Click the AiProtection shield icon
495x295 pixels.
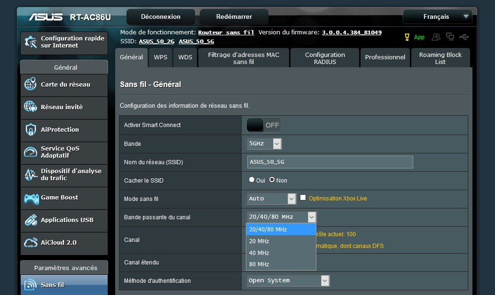pos(31,129)
